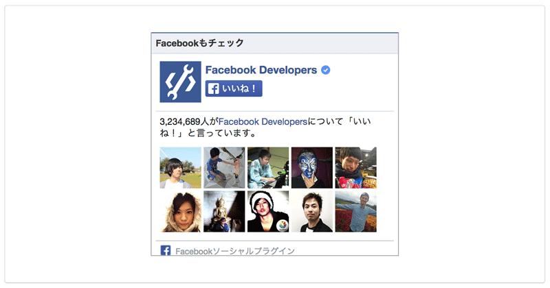The height and width of the screenshot is (288, 550).
Task: Open profile photo of child in blue shirt
Action: click(x=224, y=167)
